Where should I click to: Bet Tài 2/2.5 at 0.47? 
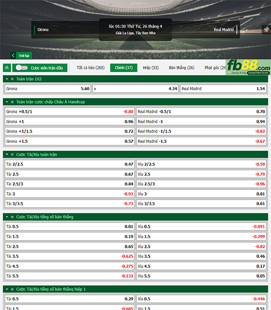tap(70, 164)
